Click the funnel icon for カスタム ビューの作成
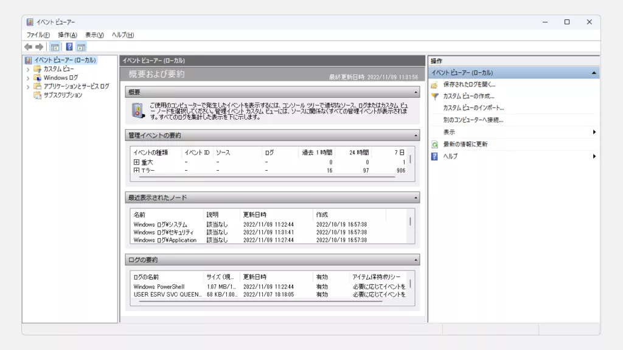The width and height of the screenshot is (623, 350). (434, 96)
